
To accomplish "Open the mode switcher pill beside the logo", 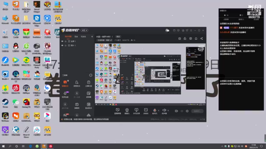I will [84, 30].
